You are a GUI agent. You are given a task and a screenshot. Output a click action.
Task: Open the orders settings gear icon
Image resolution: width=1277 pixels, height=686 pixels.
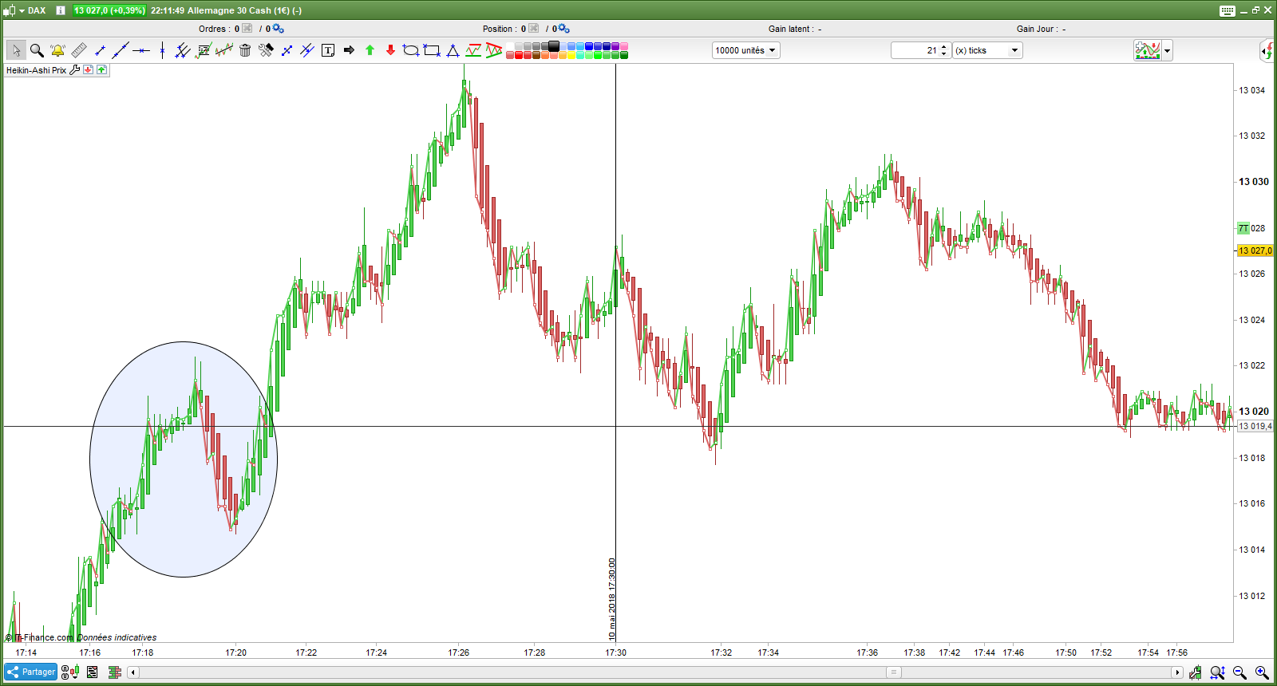tap(279, 29)
